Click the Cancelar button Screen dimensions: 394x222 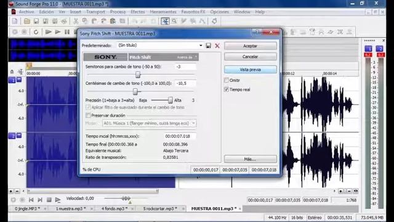tap(251, 57)
